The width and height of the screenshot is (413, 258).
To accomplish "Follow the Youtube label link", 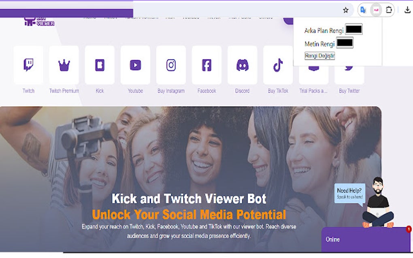I will pyautogui.click(x=135, y=91).
